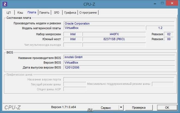Click the Название производителя BIOS label
This screenshot has width=180, height=113.
click(39, 58)
